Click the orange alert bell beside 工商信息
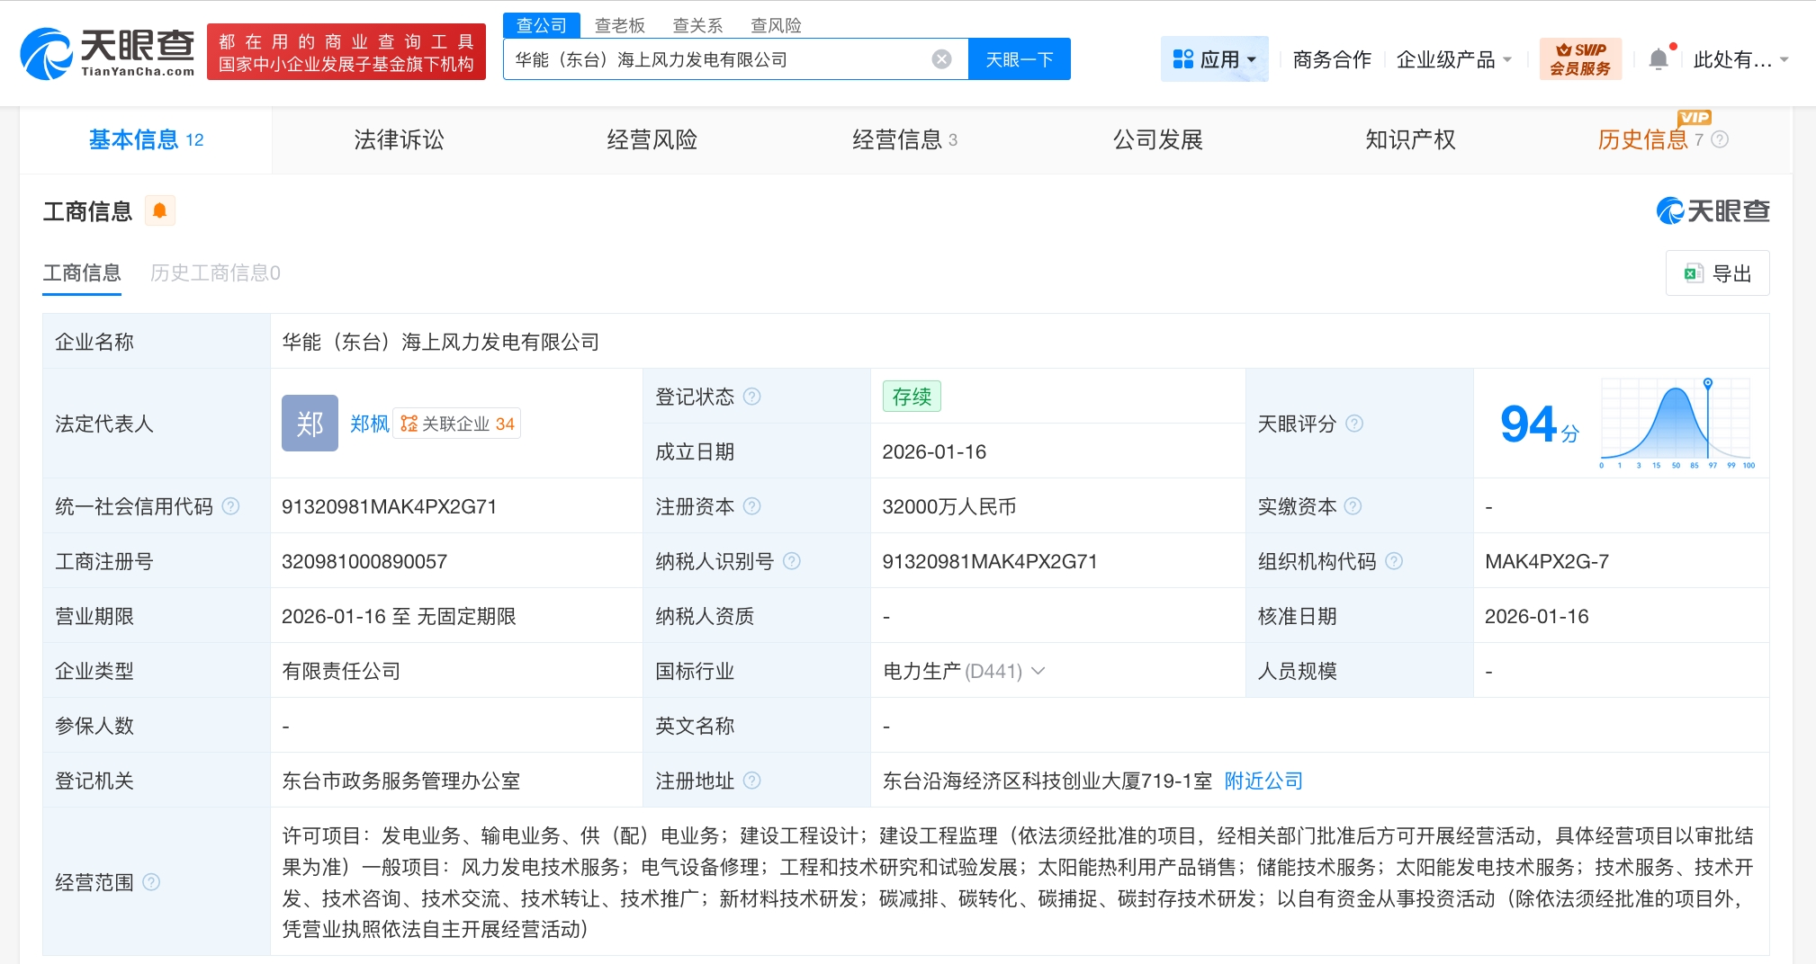This screenshot has width=1816, height=964. tap(159, 210)
